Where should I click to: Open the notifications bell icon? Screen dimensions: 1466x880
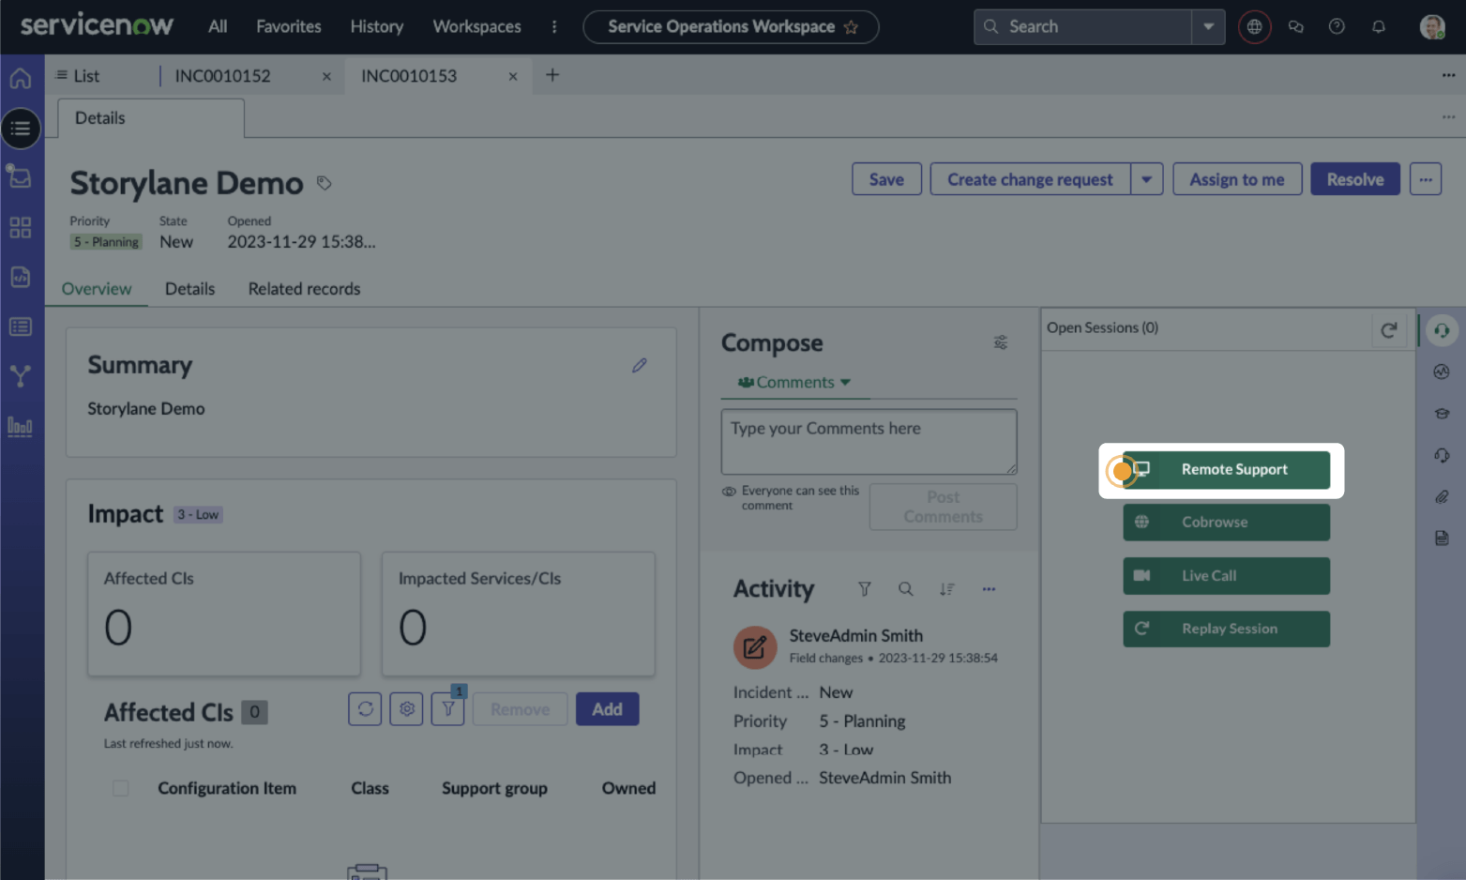[1378, 26]
